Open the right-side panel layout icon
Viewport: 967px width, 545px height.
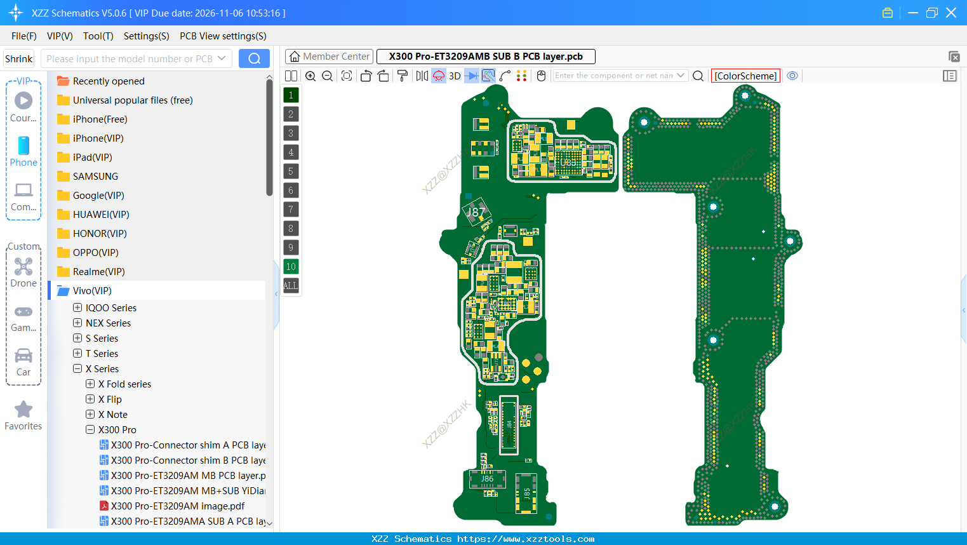click(950, 76)
